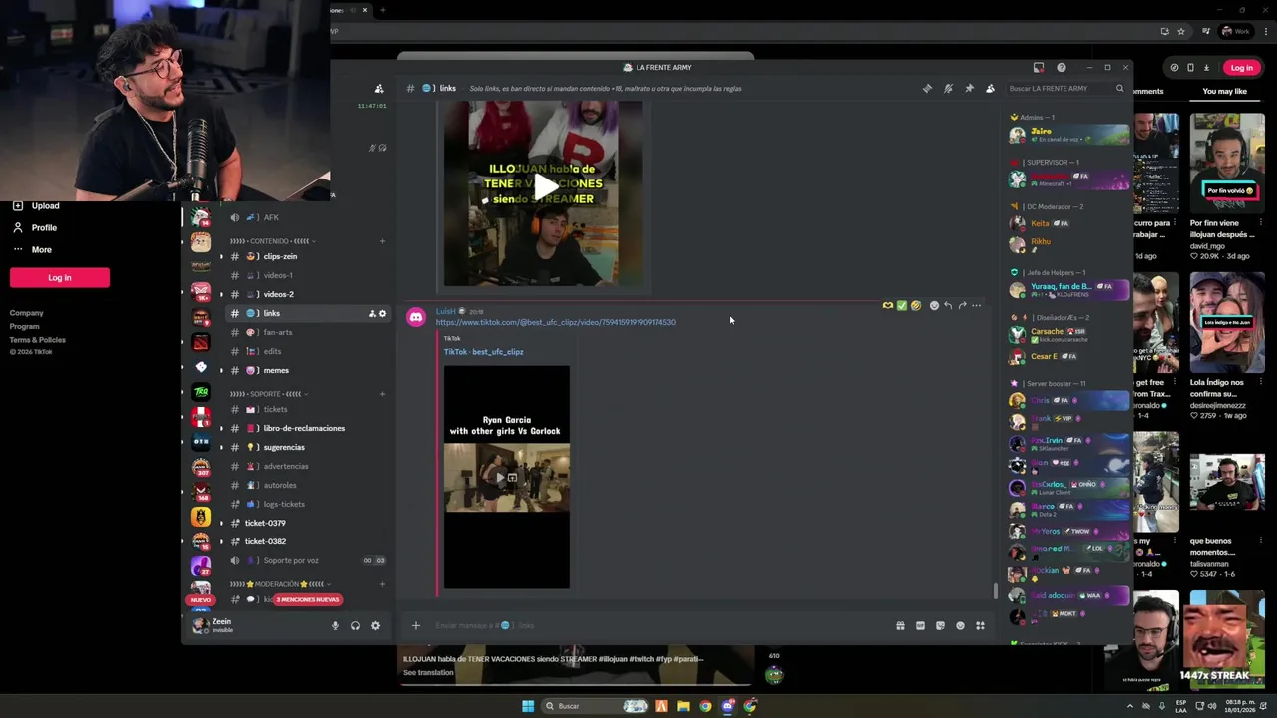
Task: Add channel to SOPORTE category plus
Action: 382,394
